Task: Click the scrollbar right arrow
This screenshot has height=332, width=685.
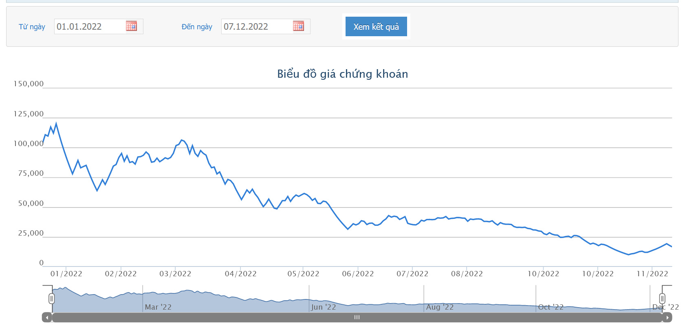Action: (667, 317)
